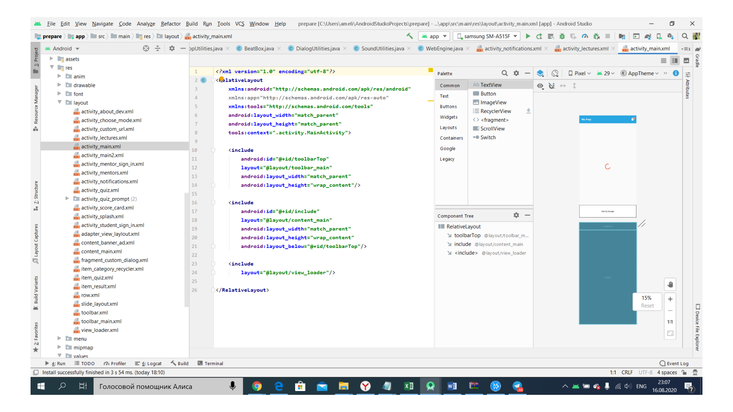This screenshot has height=412, width=733.
Task: Switch editor to Code-only view mode
Action: [x=664, y=61]
